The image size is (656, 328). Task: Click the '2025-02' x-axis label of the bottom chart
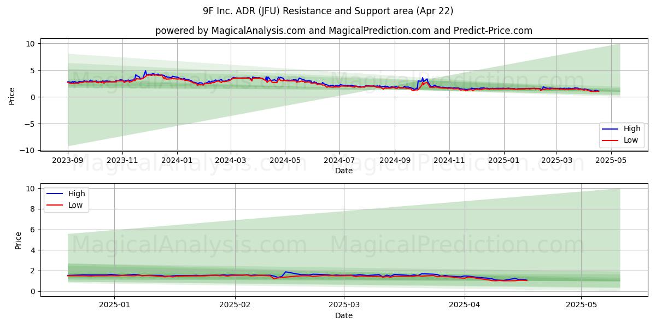pos(235,306)
